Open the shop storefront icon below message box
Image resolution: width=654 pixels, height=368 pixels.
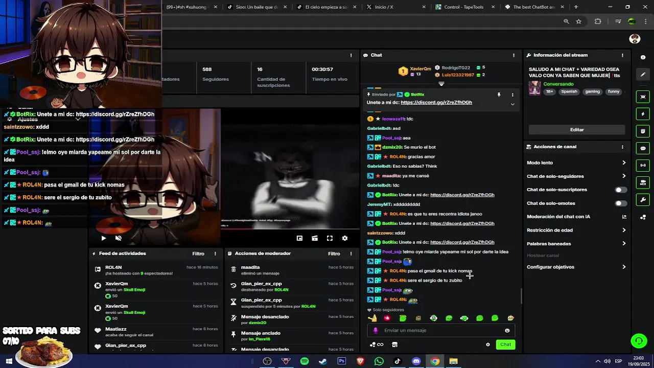tap(394, 344)
